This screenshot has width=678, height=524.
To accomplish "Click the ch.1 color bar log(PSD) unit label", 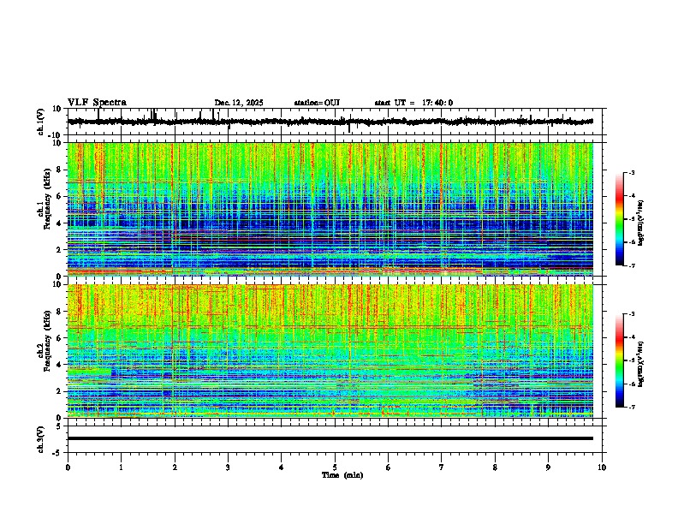I will point(641,223).
